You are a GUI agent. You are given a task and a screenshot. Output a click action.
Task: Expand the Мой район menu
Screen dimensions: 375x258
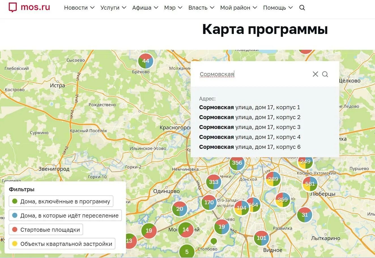tap(239, 8)
